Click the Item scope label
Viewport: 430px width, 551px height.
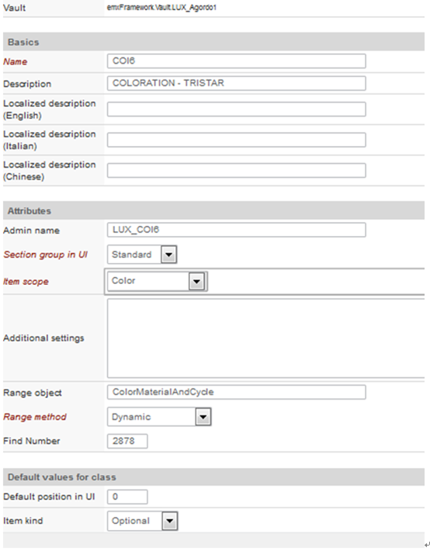(x=26, y=282)
